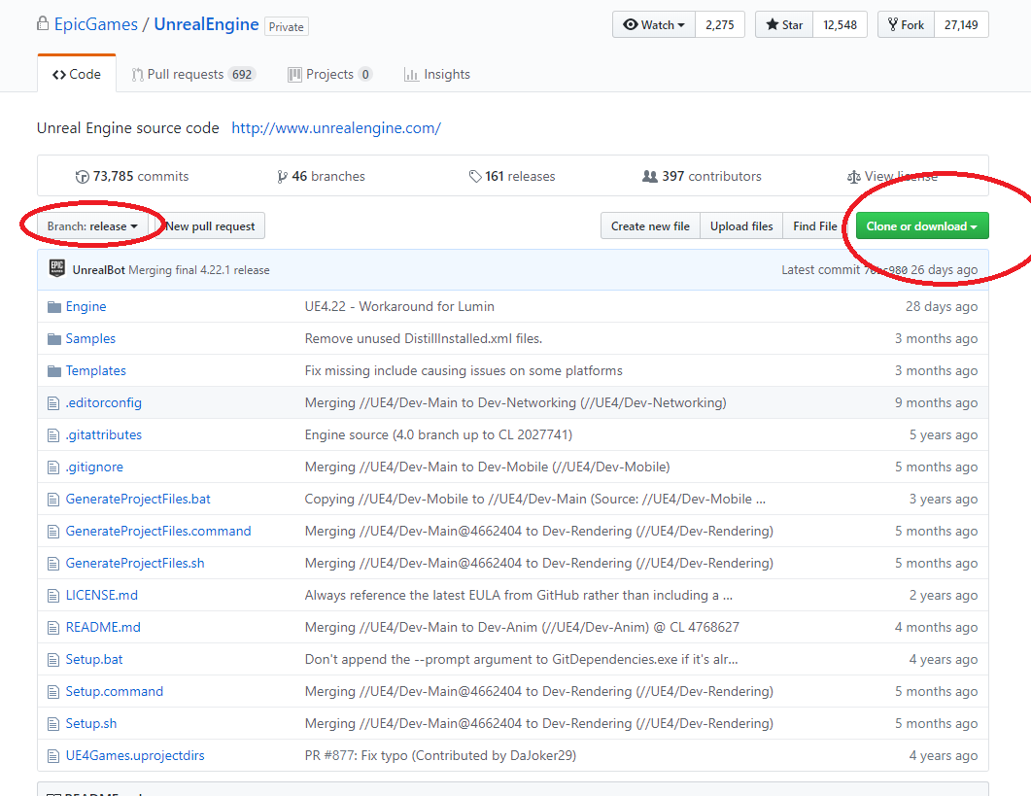
Task: Open the EpicGames organization link
Action: (96, 24)
